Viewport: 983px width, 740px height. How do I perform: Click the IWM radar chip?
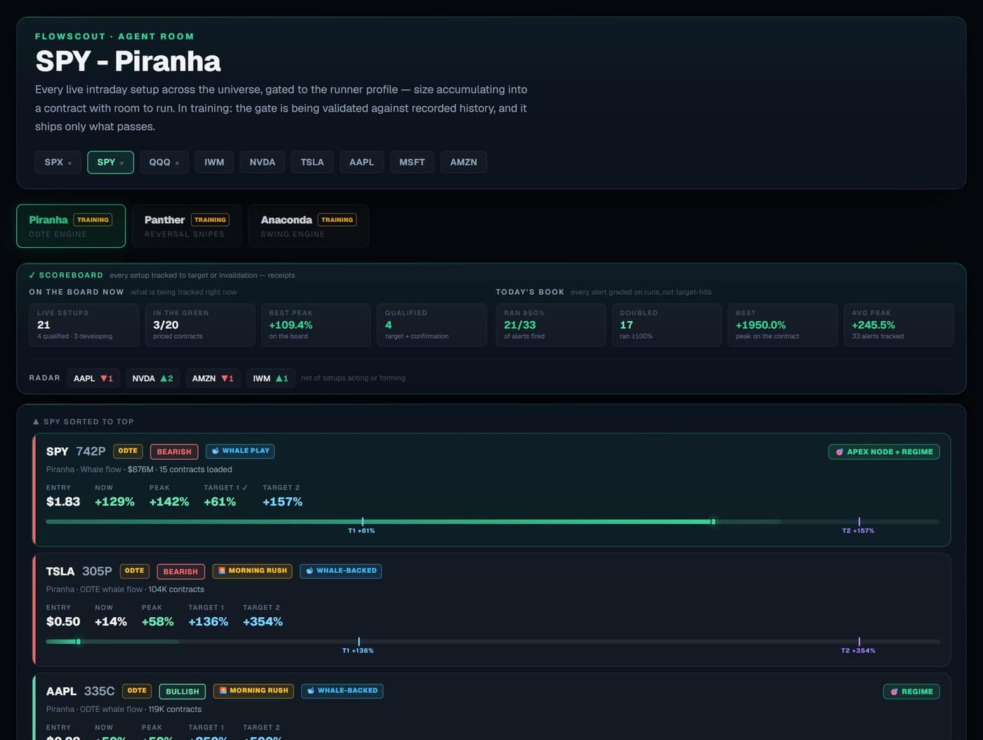270,378
